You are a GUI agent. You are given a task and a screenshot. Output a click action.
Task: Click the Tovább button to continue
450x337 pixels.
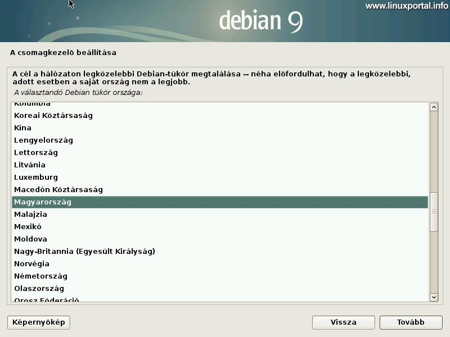tap(411, 322)
